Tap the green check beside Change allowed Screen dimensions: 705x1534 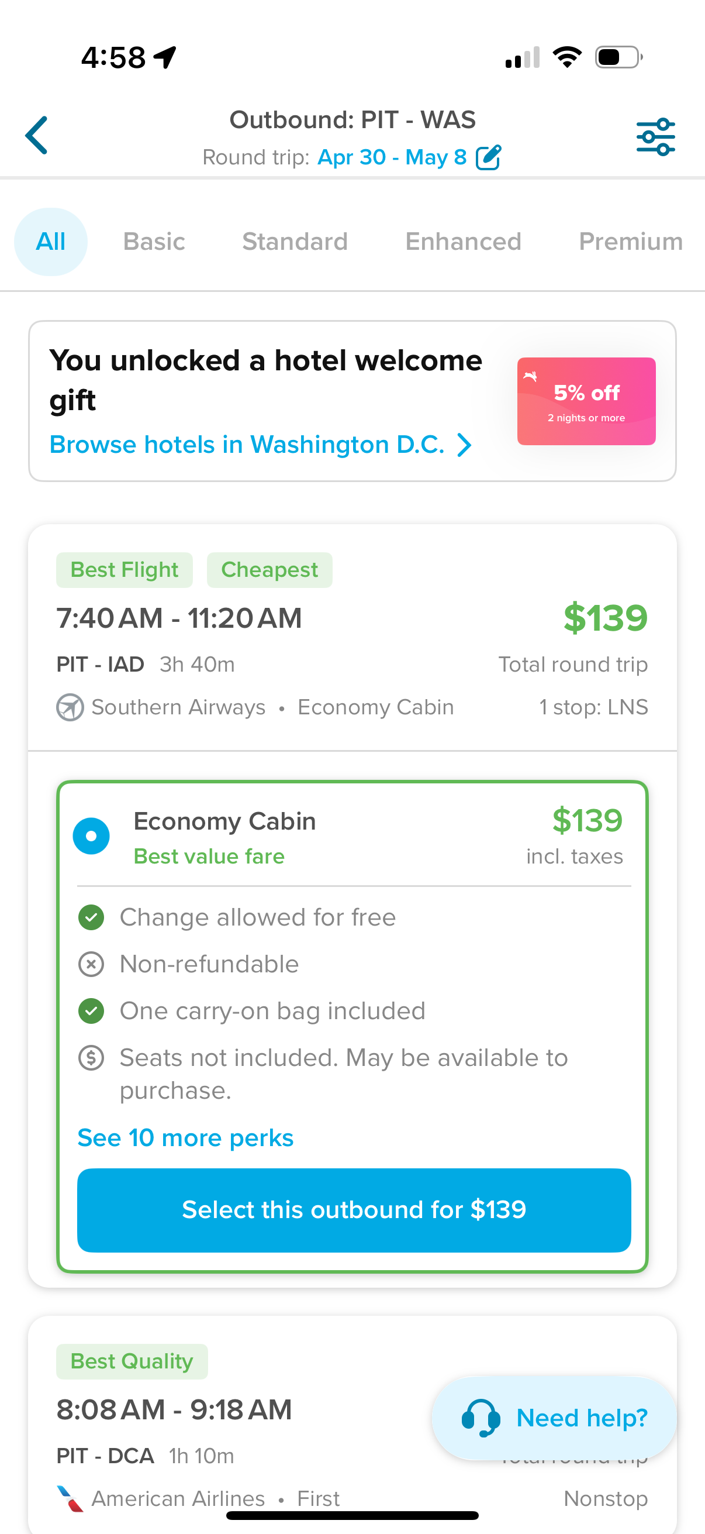(91, 917)
